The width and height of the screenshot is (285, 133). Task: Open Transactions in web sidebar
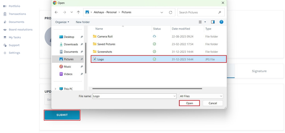click(17, 14)
